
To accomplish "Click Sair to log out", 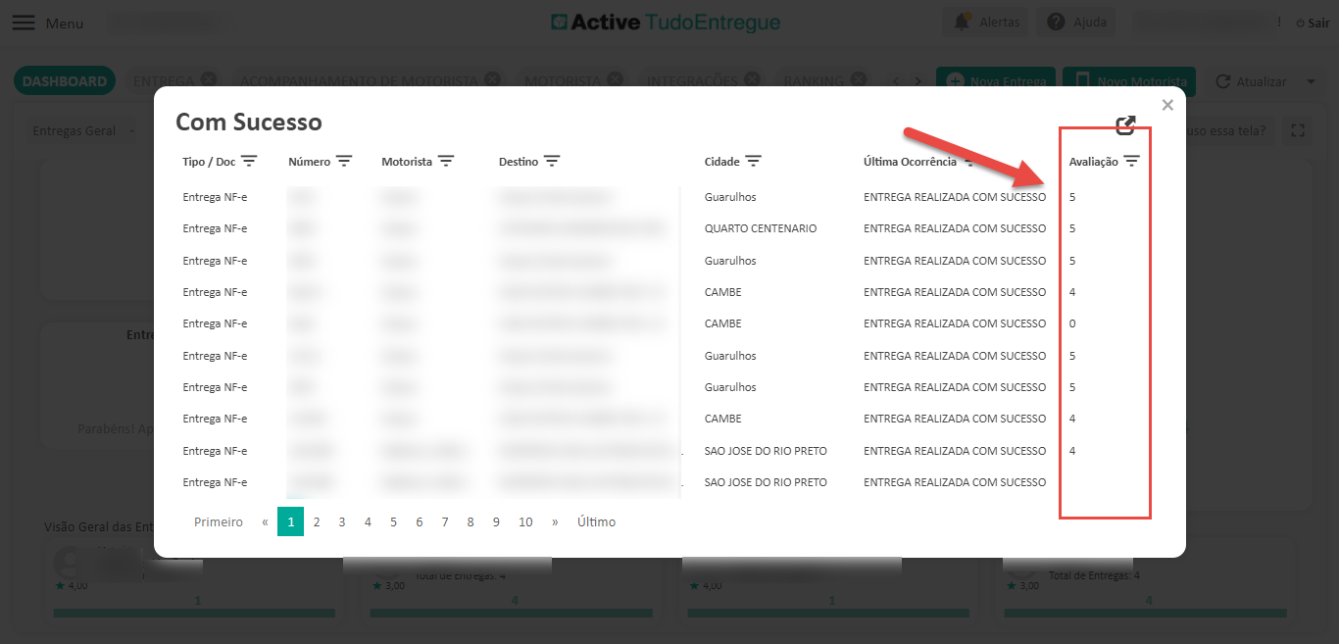I will click(x=1312, y=23).
